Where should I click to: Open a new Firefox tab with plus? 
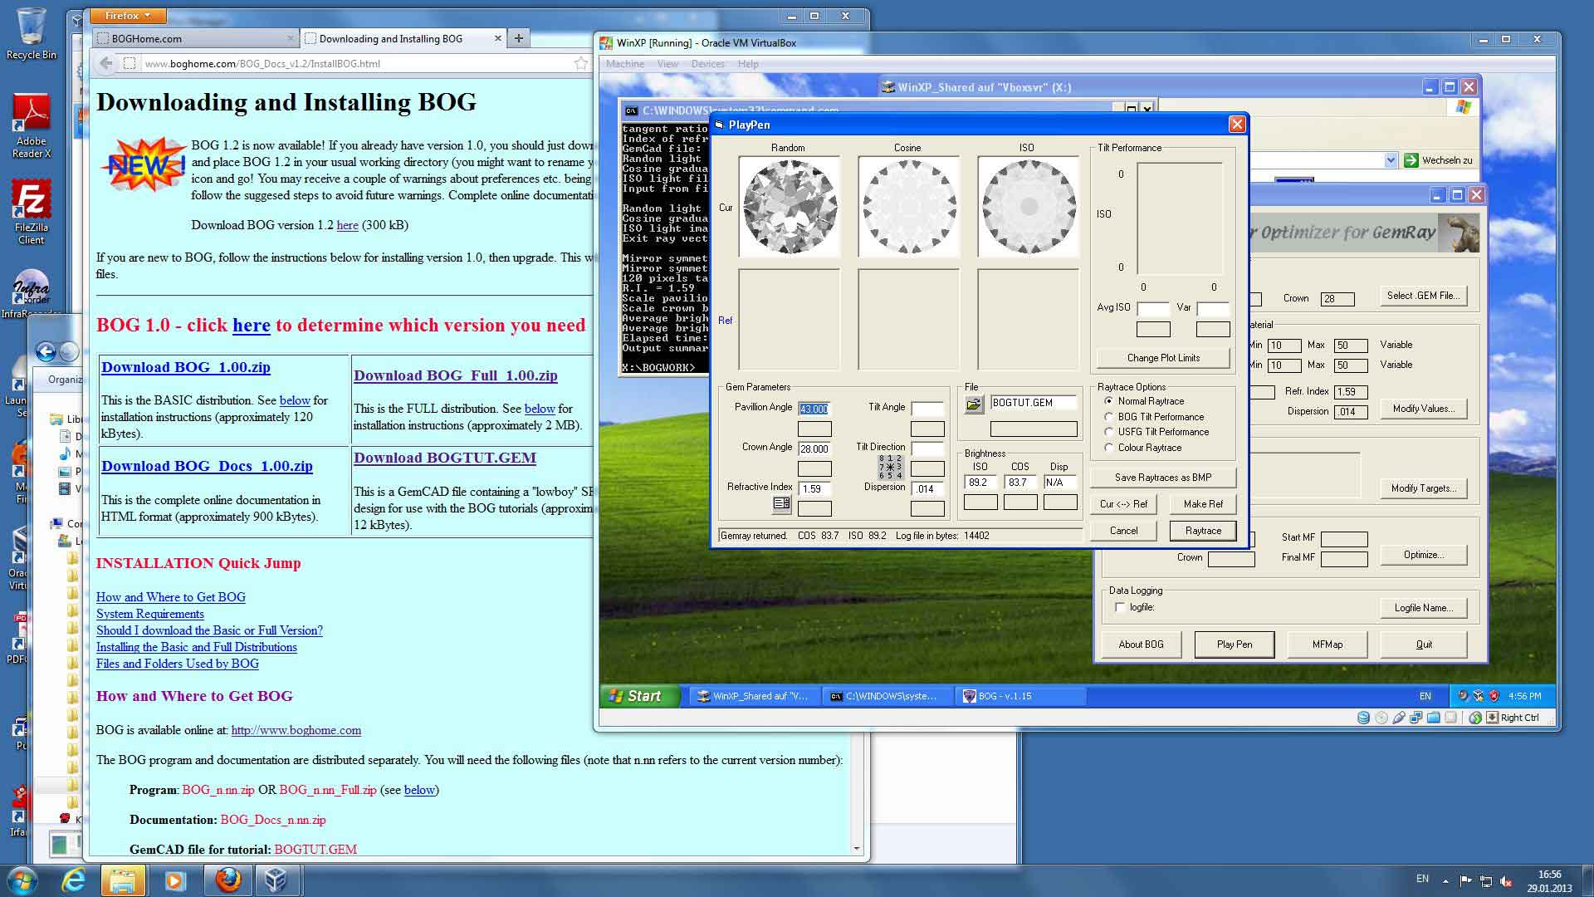tap(519, 38)
